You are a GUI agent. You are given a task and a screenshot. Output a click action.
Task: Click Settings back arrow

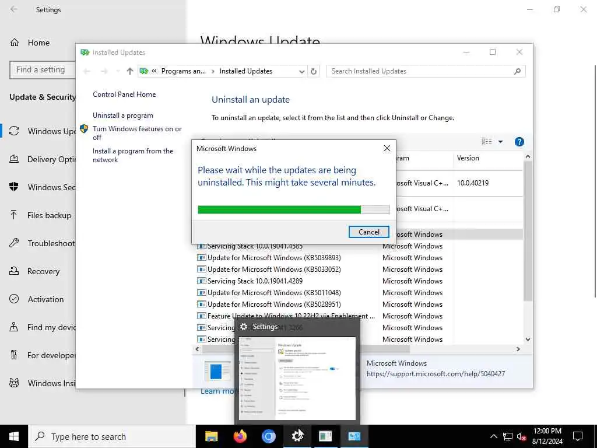coord(14,9)
